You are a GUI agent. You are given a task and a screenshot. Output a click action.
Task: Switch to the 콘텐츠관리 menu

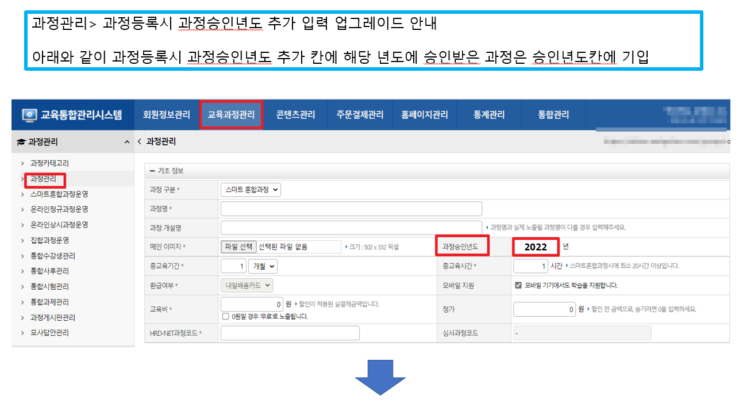[x=295, y=115]
